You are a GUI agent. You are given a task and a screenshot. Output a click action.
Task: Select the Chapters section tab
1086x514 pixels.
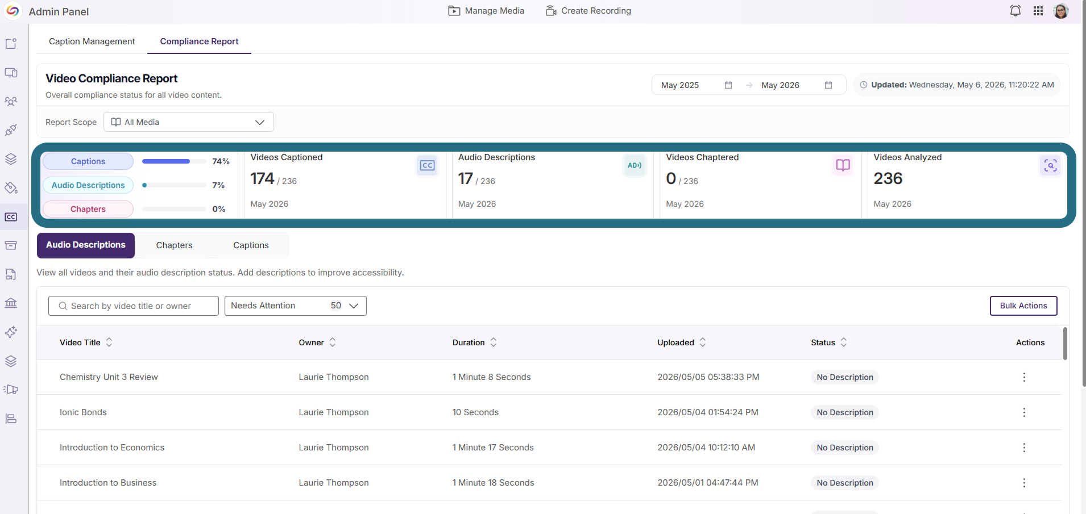pyautogui.click(x=175, y=245)
